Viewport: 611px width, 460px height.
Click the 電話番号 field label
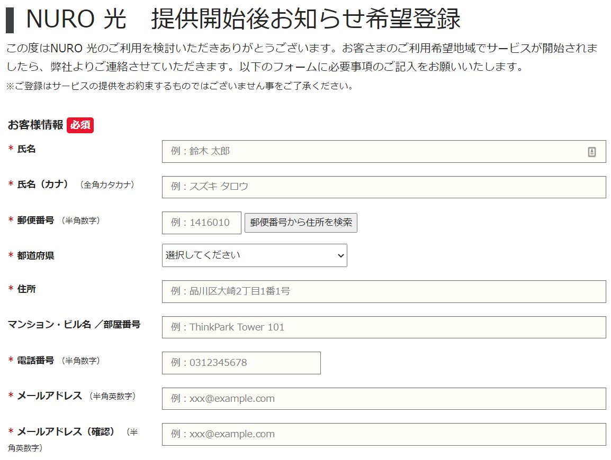[35, 361]
